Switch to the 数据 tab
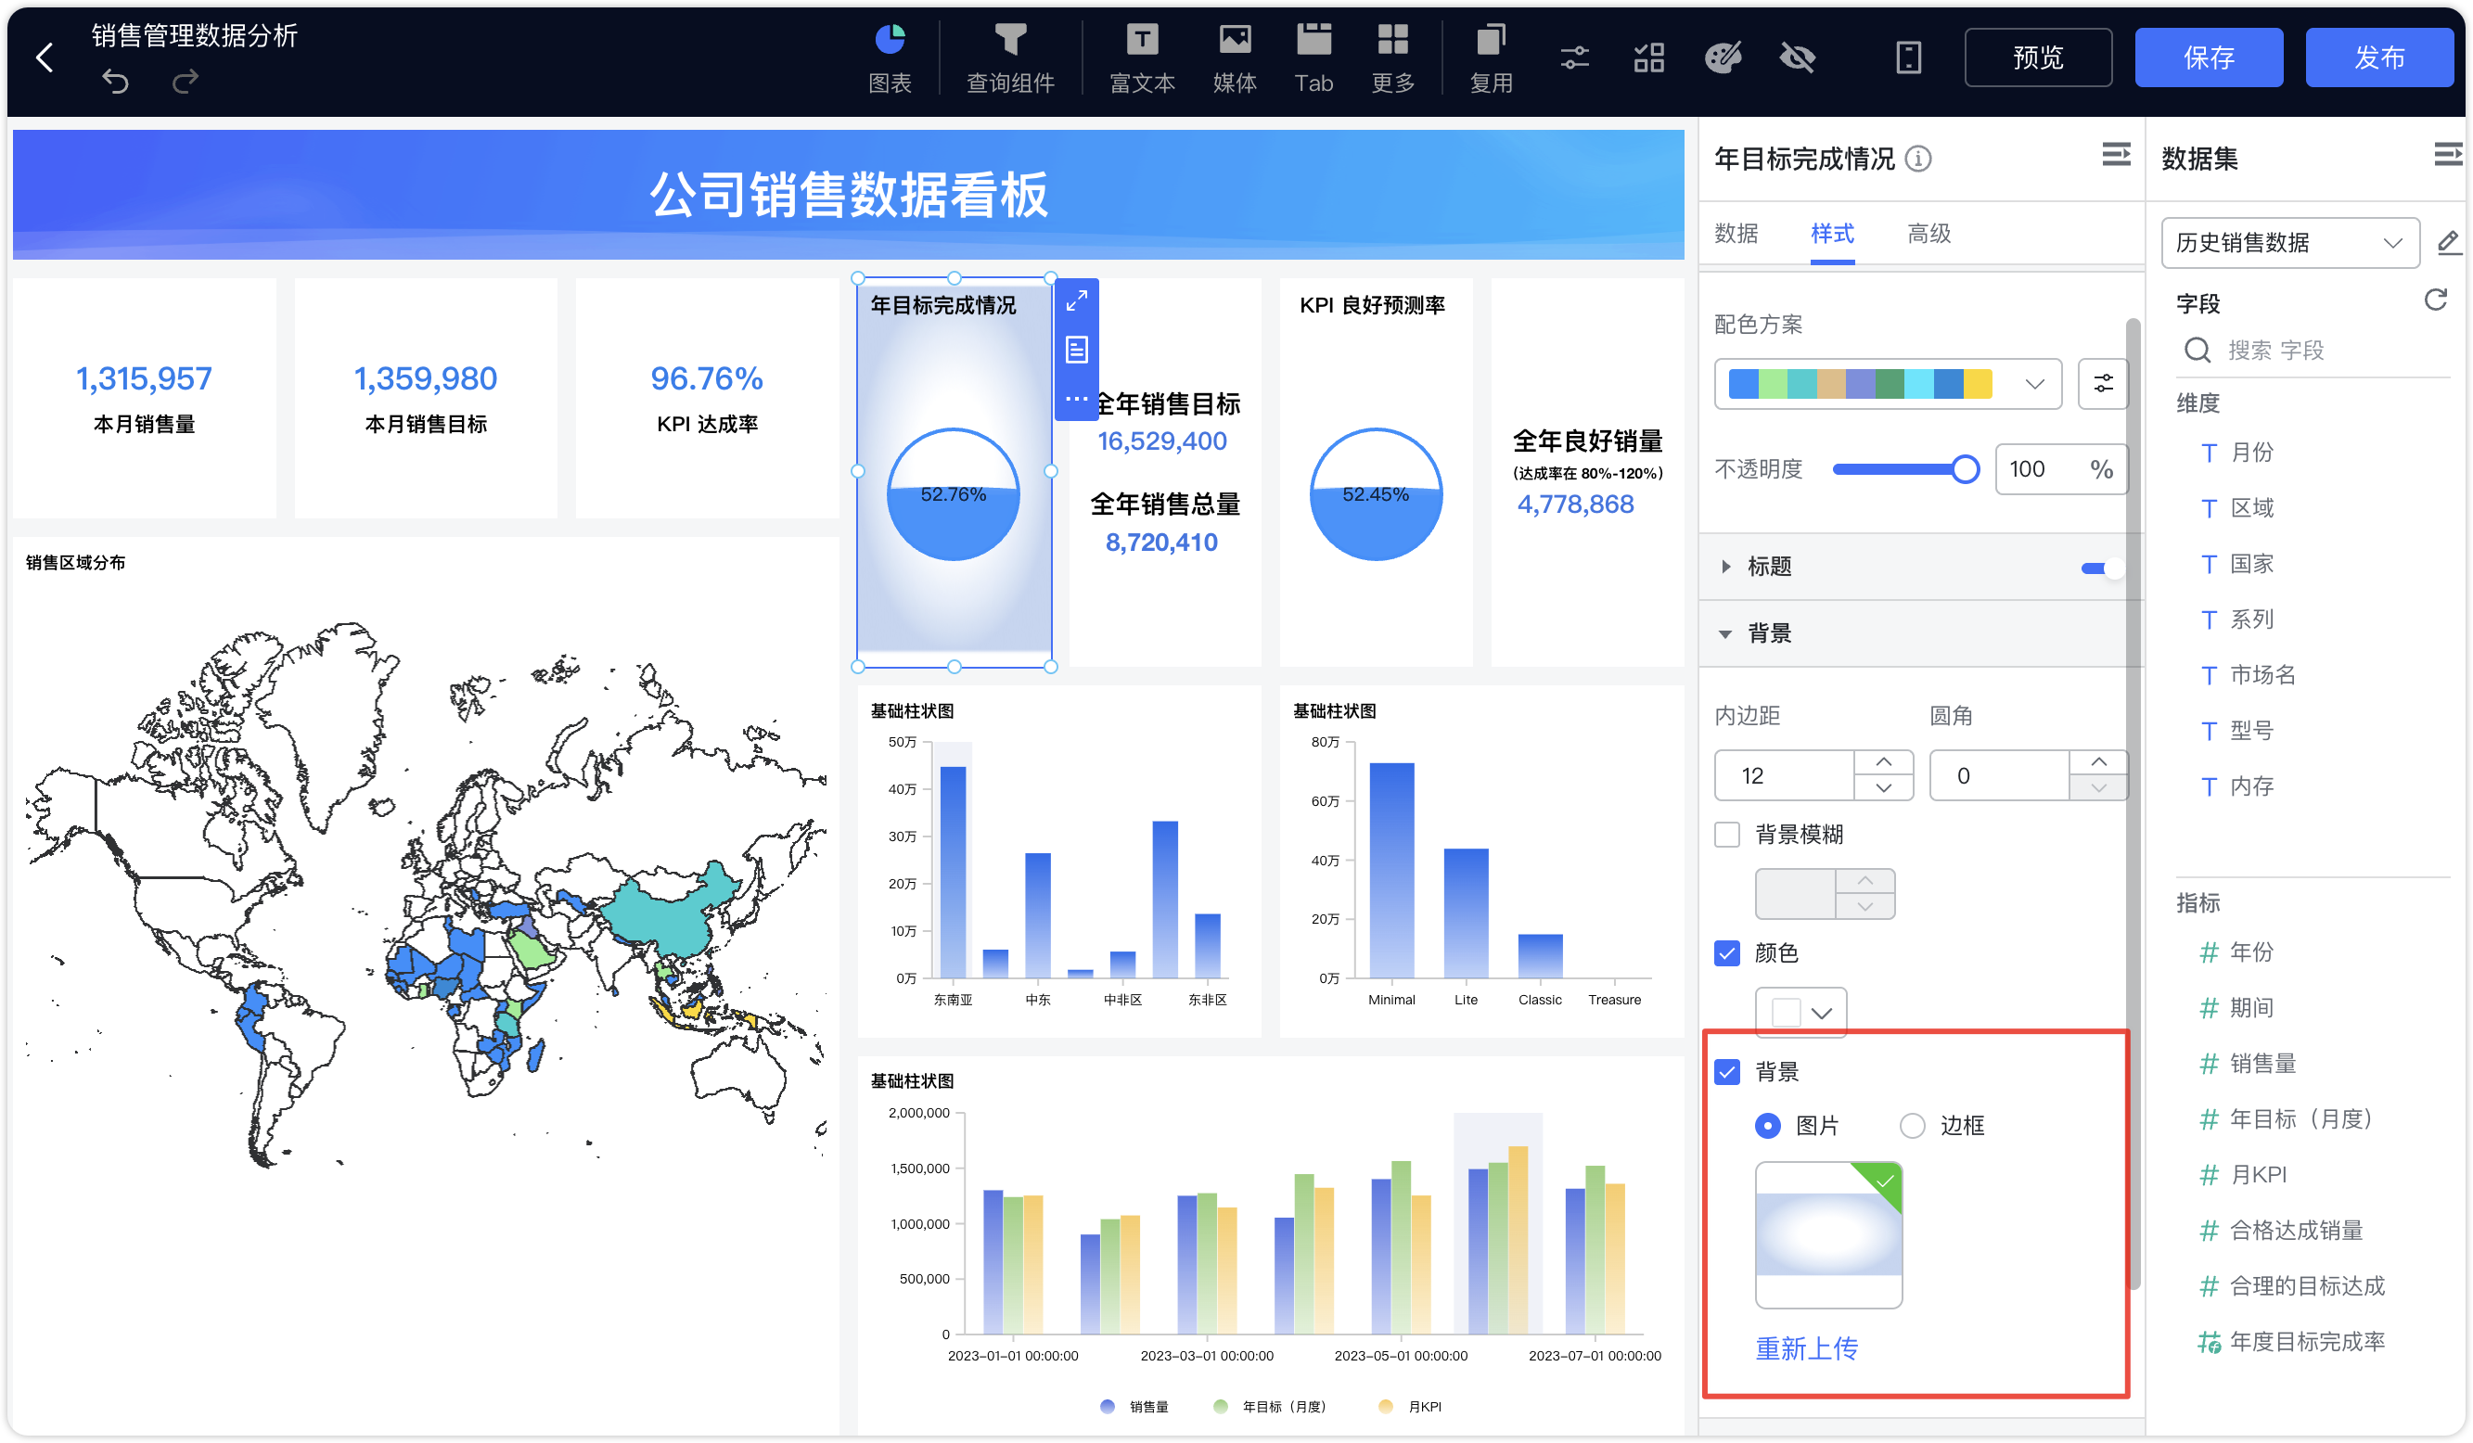2473x1443 pixels. [x=1739, y=235]
